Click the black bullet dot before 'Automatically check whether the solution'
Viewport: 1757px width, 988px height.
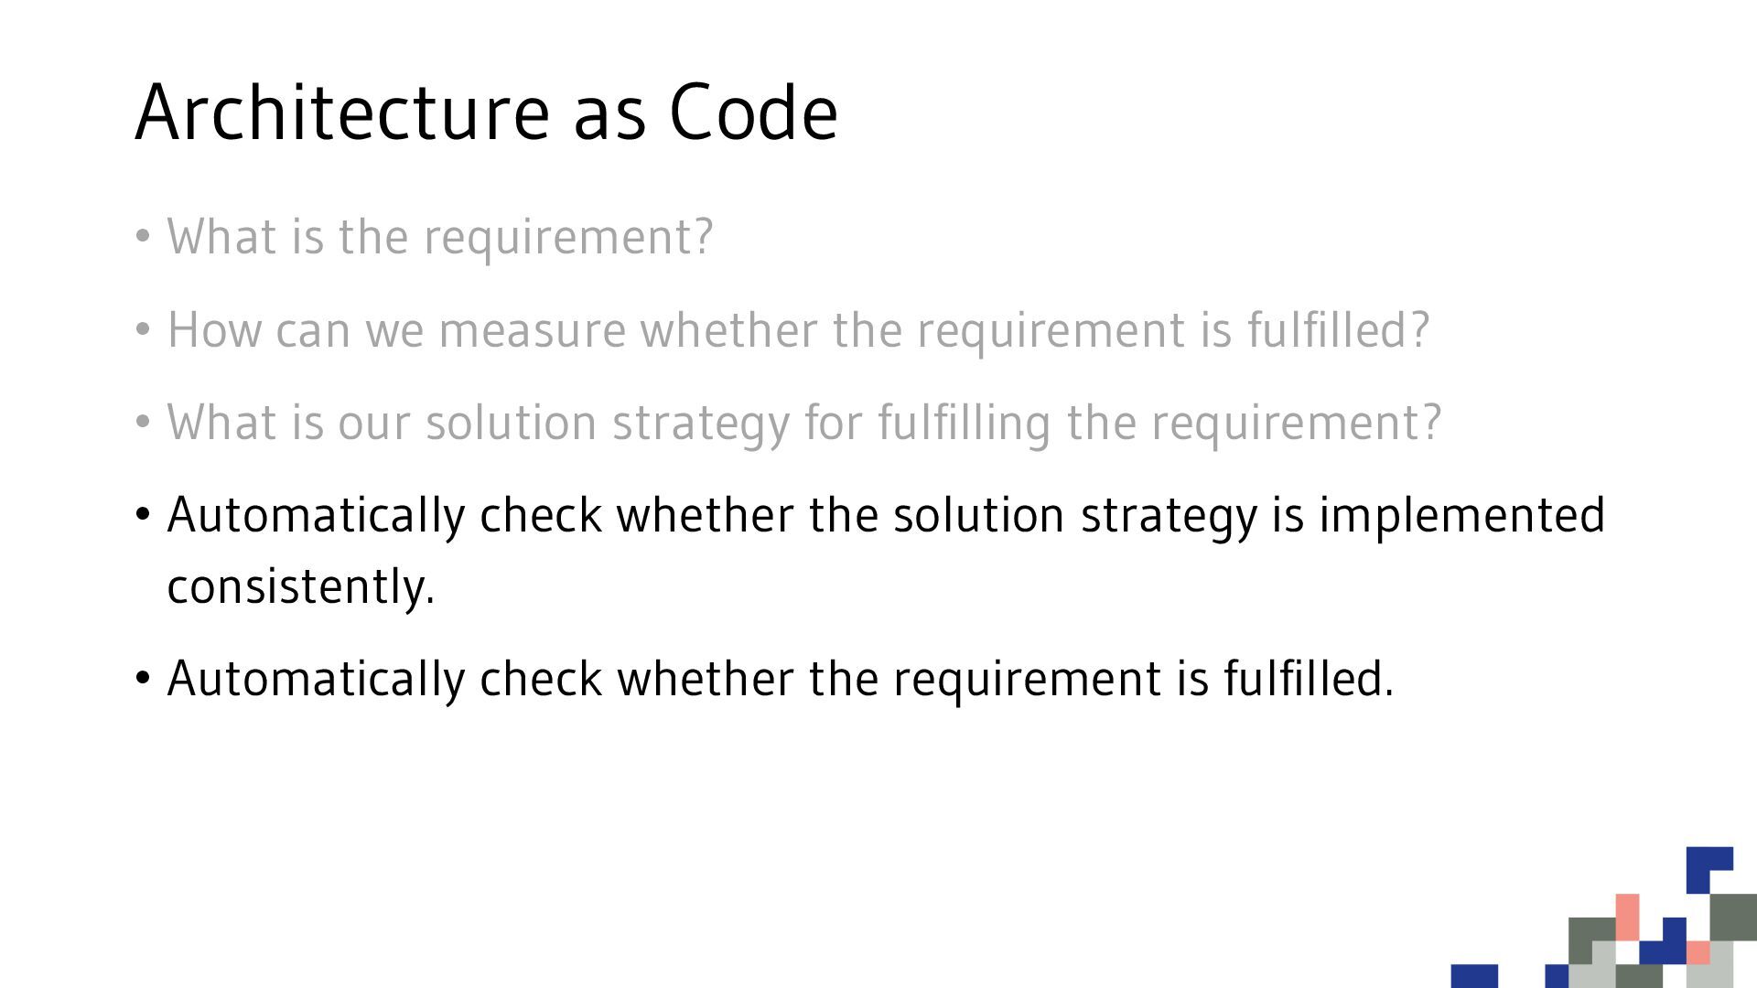pos(142,515)
